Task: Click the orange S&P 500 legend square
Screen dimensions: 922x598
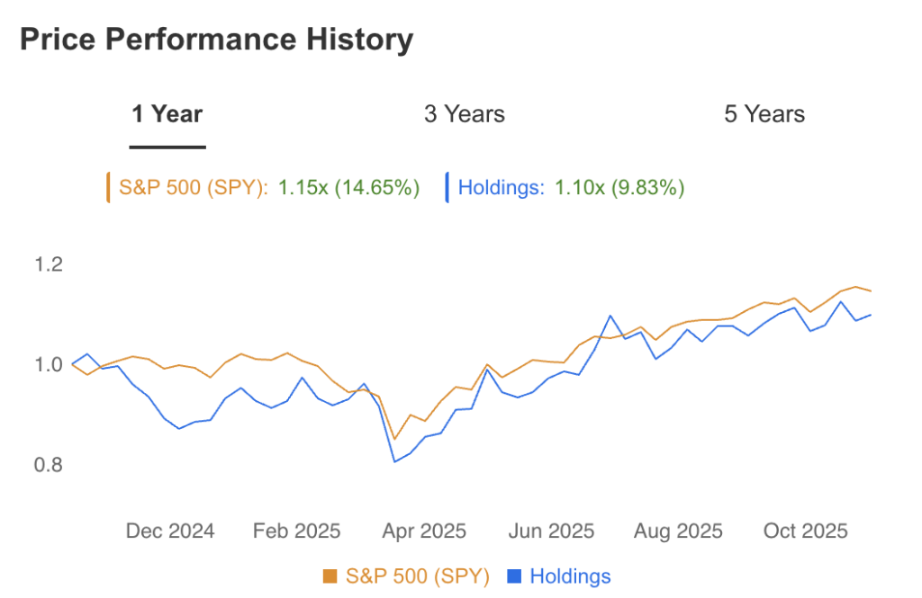Action: coord(330,576)
